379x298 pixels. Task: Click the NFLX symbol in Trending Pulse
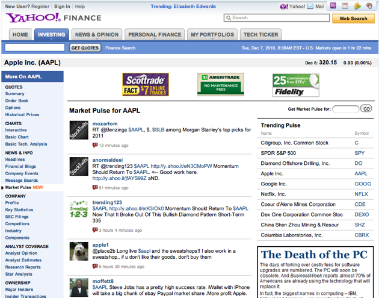(x=361, y=194)
